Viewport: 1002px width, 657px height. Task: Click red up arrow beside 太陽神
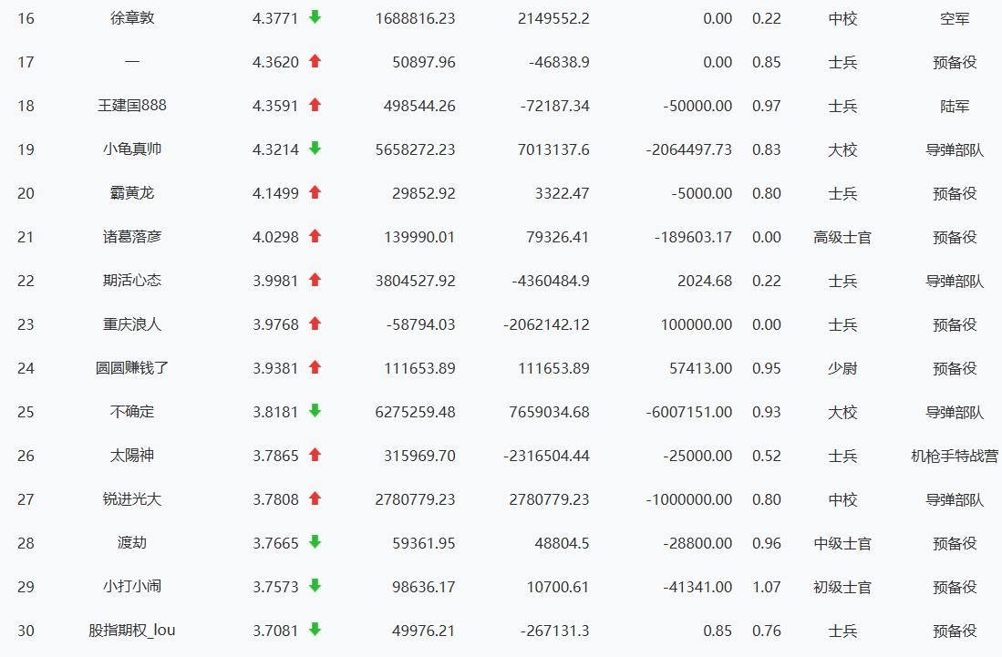tap(315, 455)
